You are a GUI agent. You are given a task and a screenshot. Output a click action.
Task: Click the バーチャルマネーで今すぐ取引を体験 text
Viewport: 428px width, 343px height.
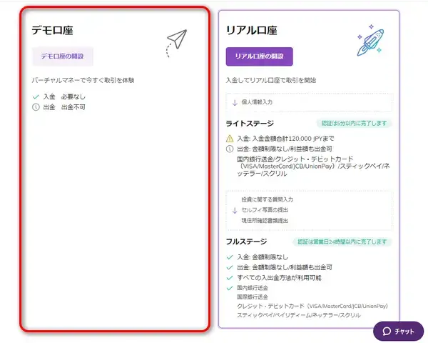(83, 80)
